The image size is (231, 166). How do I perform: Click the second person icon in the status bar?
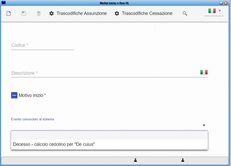[x=183, y=160]
